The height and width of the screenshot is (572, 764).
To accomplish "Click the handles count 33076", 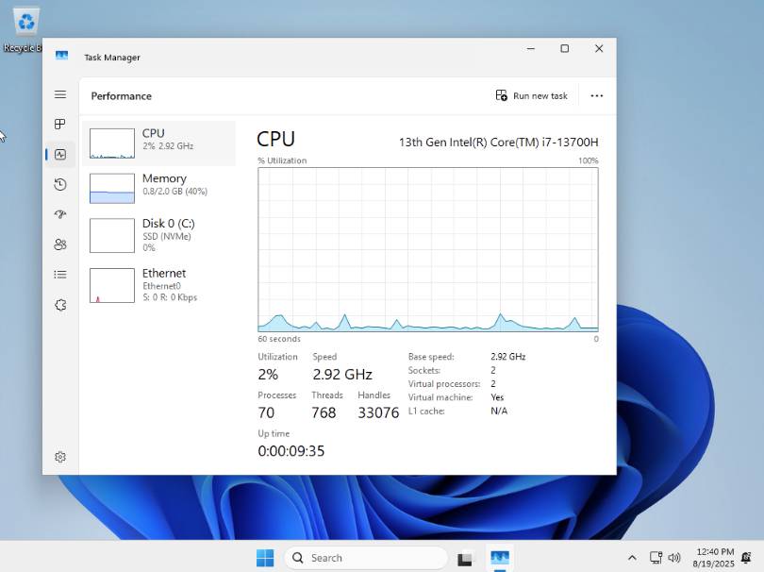I will 378,412.
